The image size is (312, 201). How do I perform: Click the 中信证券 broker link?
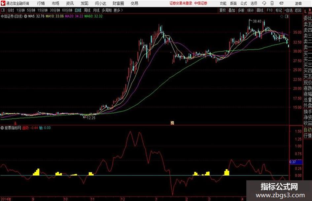point(201,3)
